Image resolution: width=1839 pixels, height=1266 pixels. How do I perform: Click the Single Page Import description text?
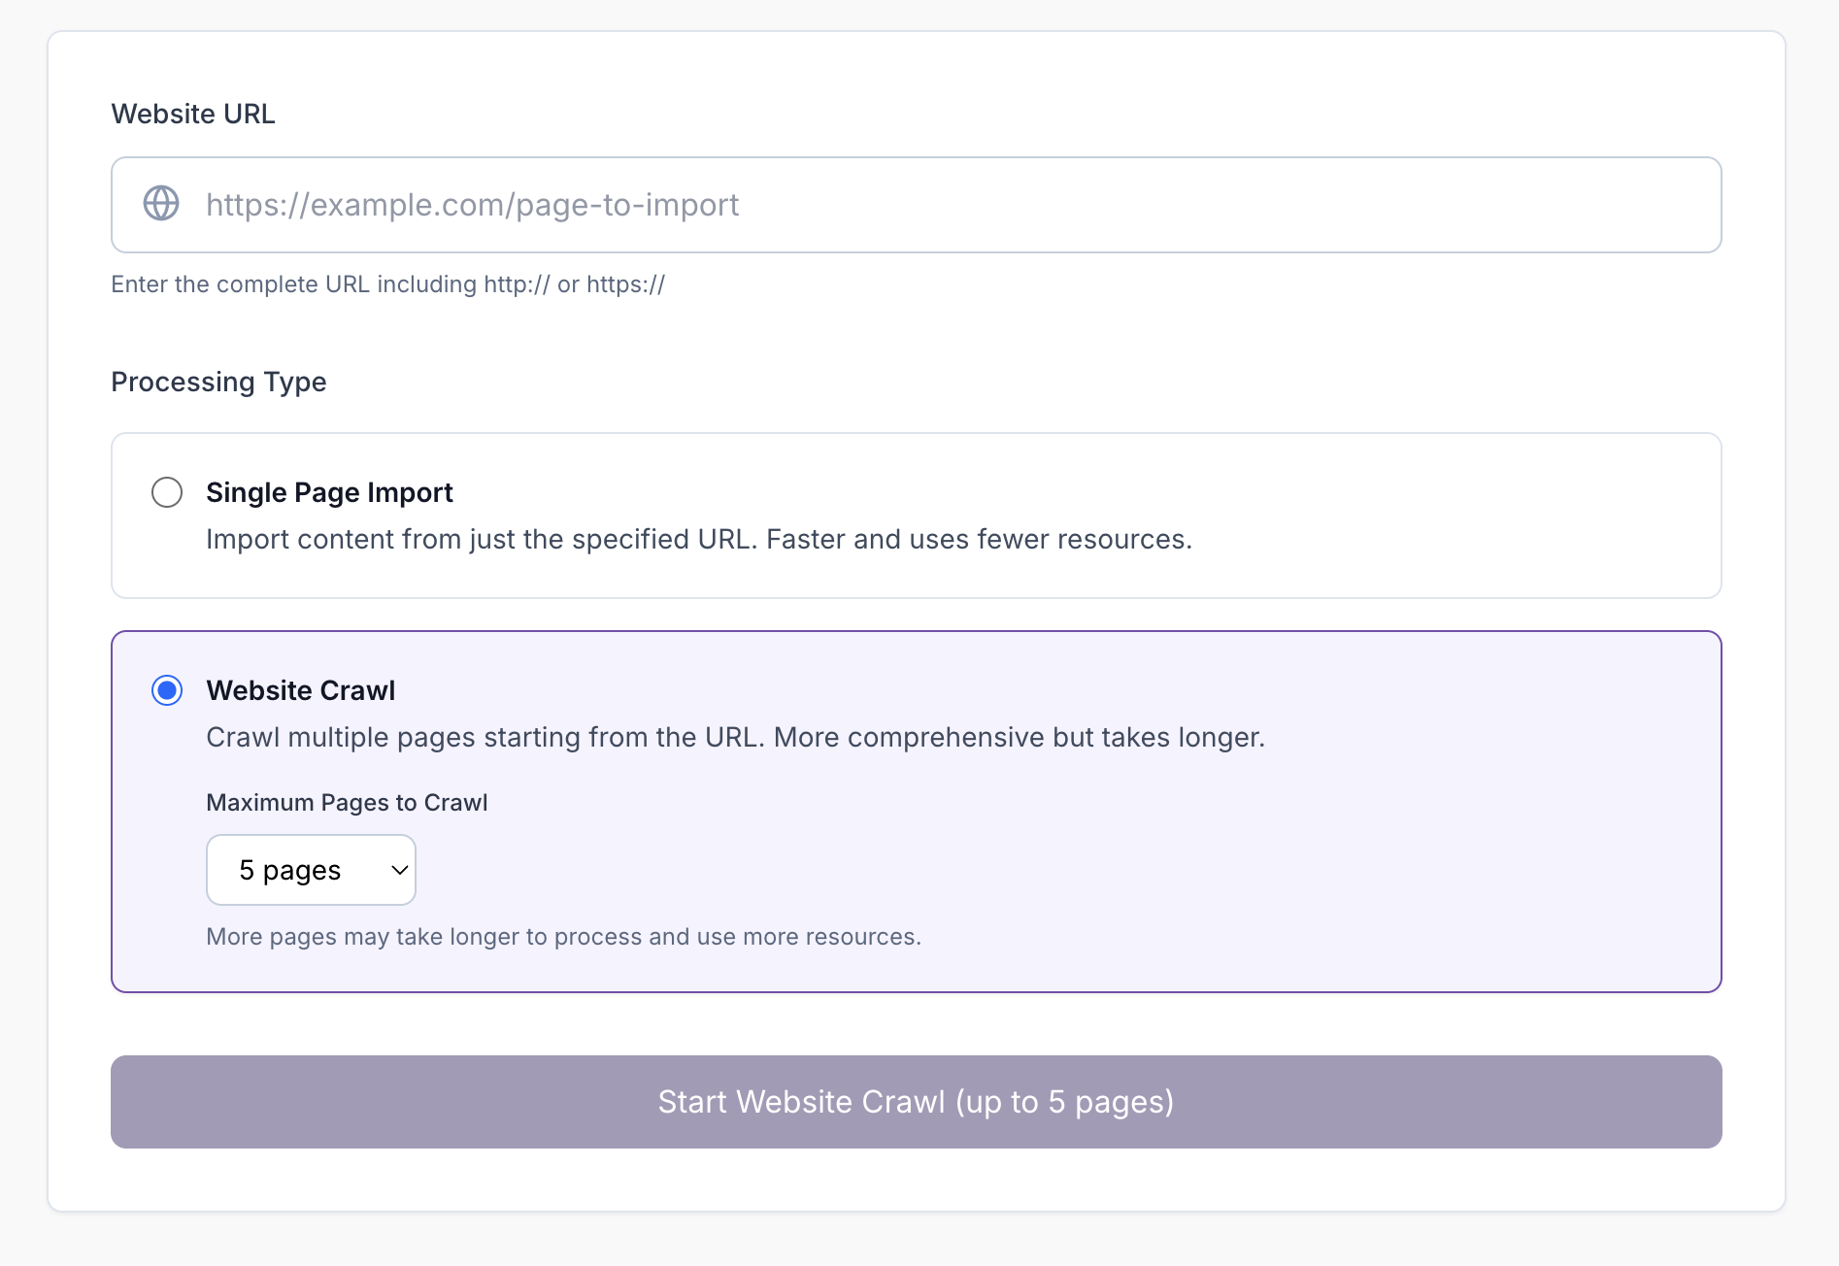pos(698,539)
